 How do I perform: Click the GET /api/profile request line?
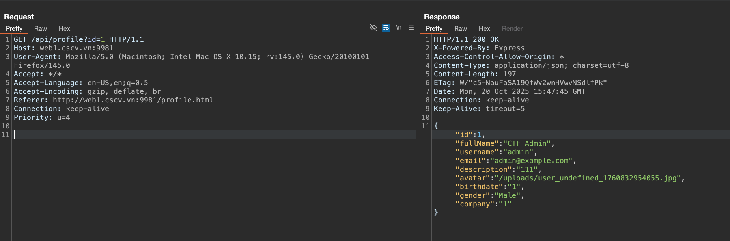tap(78, 39)
